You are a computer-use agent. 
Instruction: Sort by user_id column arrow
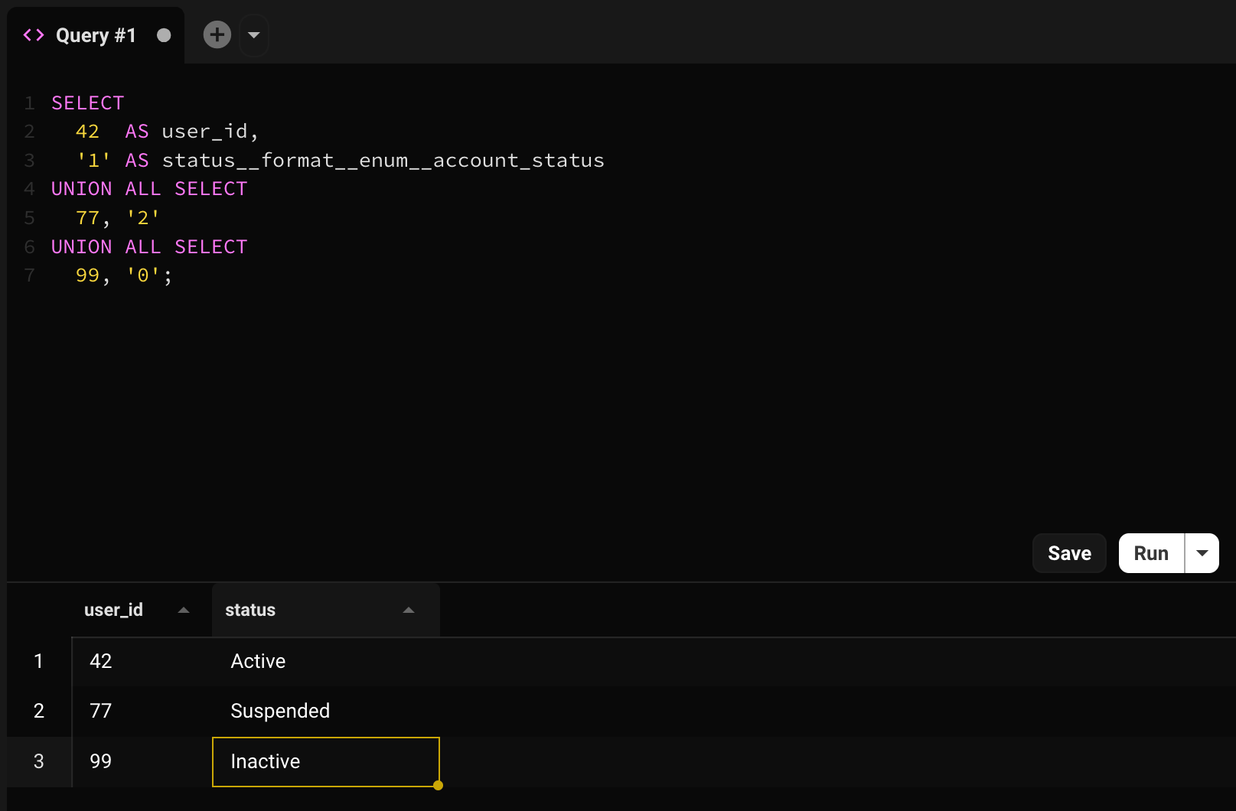184,611
